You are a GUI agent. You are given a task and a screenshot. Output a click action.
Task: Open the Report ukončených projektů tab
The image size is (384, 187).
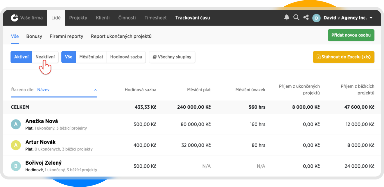(x=121, y=37)
